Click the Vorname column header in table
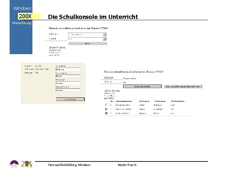Image resolution: width=231 pixels, height=173 pixels. point(144,101)
